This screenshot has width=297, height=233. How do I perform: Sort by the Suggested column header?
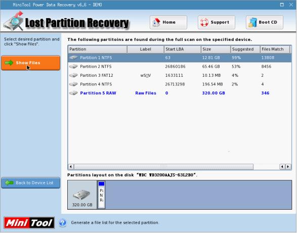[x=245, y=49]
